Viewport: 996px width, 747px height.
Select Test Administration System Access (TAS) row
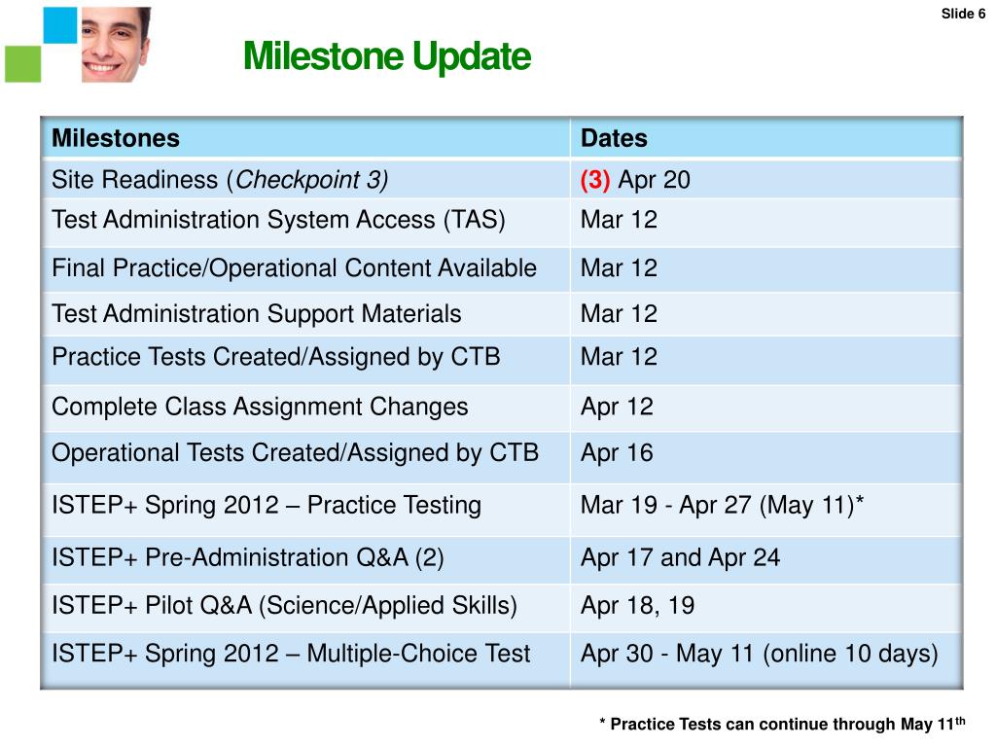click(502, 223)
